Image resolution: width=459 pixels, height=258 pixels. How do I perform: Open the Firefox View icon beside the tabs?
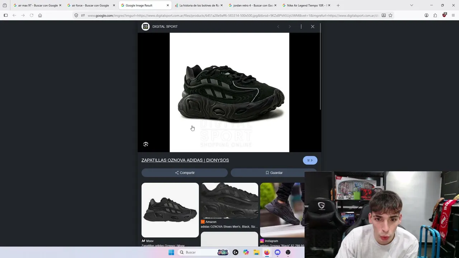pos(5,5)
